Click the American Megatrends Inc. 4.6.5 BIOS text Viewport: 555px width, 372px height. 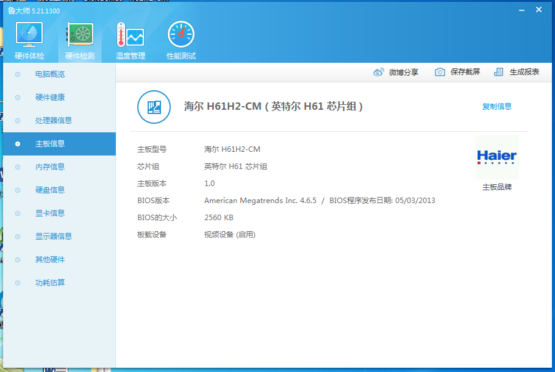point(260,201)
